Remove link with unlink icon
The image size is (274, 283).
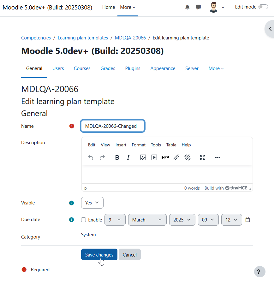tap(188, 157)
